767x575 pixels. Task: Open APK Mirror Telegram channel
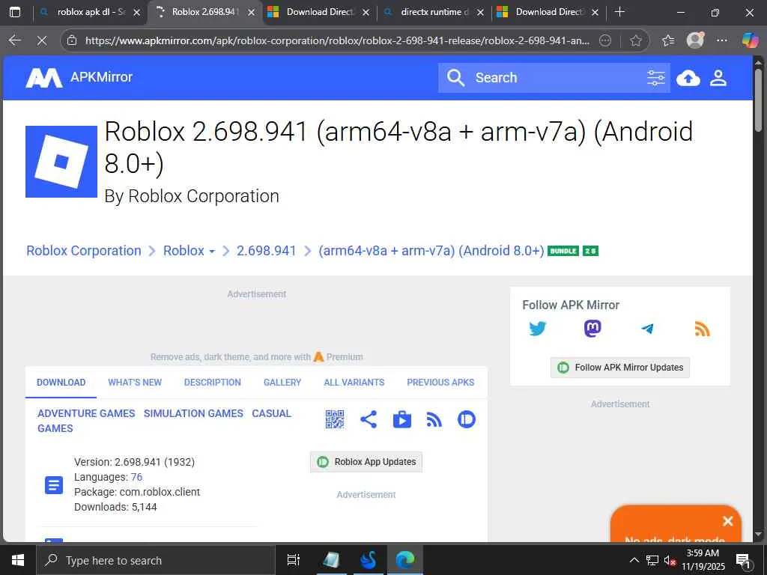tap(647, 329)
